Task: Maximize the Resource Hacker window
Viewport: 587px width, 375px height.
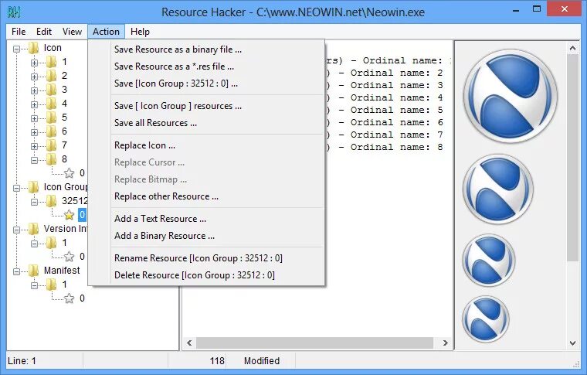Action: click(537, 9)
